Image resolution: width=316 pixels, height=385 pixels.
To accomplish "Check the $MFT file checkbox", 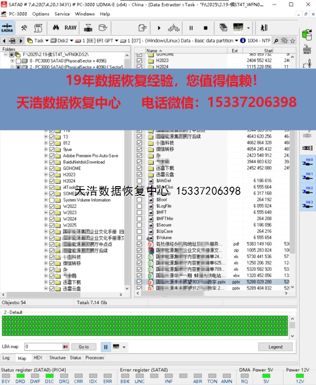I will tap(140, 212).
